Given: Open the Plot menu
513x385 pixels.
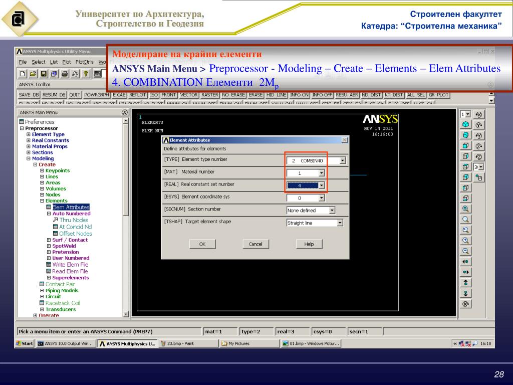Looking at the screenshot, I should coord(67,62).
